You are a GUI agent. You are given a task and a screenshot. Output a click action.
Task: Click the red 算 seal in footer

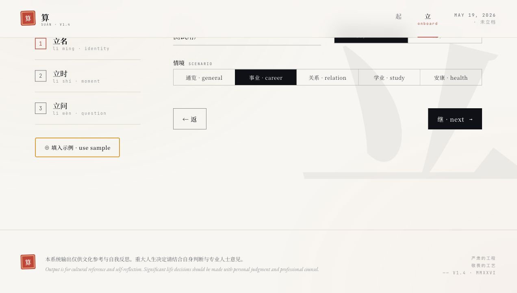[28, 262]
